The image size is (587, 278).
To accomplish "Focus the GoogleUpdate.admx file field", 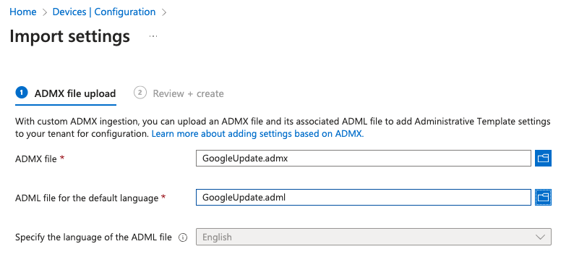I will tap(363, 158).
